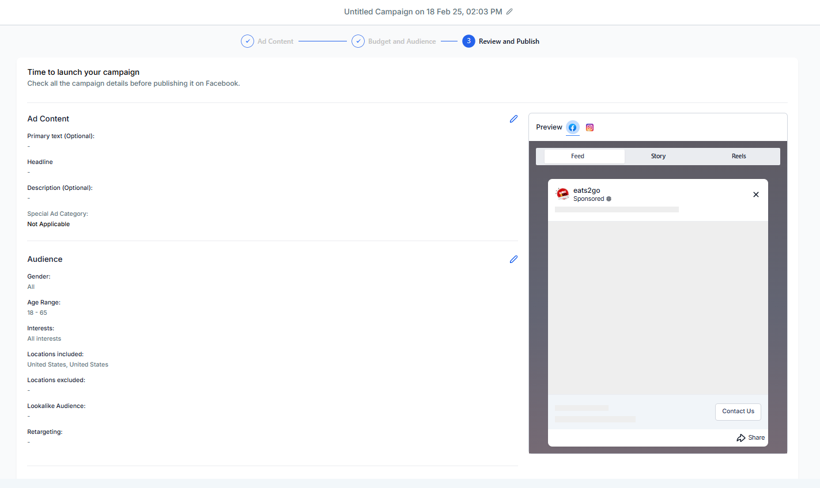Click the Retargeting label
The image size is (820, 488).
[x=45, y=432]
